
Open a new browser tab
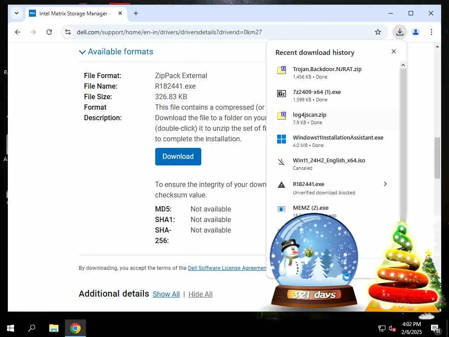(136, 13)
